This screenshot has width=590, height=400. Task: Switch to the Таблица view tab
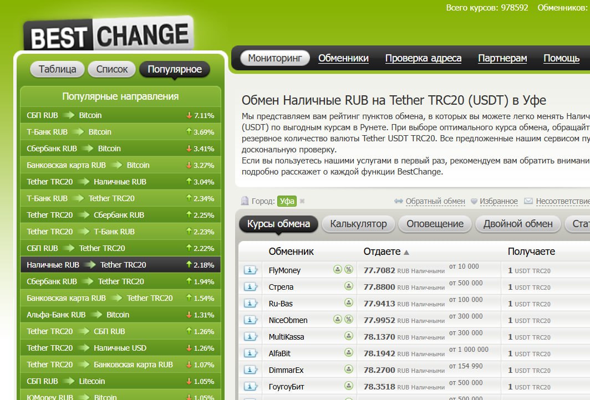click(x=57, y=69)
